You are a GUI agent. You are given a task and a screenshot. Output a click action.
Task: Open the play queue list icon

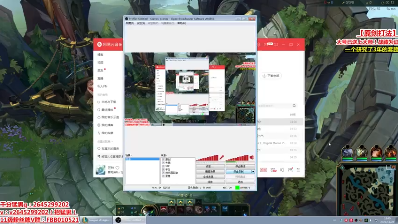pyautogui.click(x=298, y=170)
